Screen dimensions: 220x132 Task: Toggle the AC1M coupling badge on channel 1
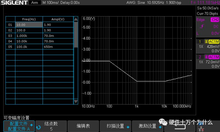[x=214, y=41]
